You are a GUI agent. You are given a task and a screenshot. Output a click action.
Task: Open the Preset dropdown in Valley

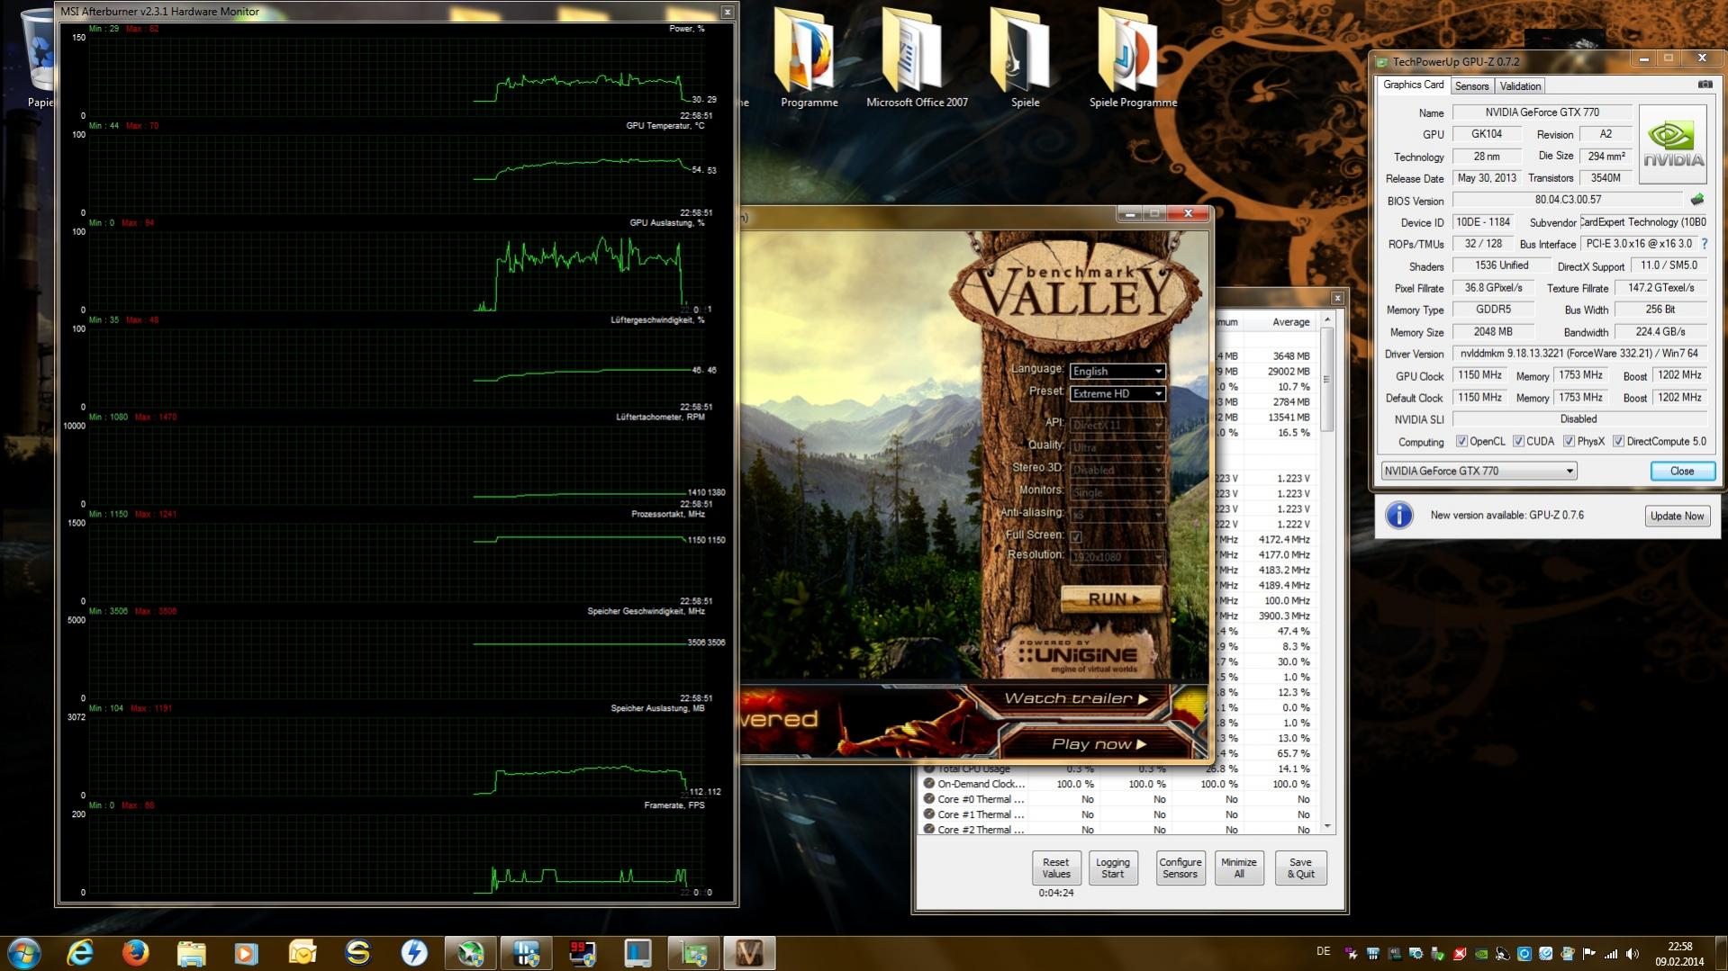(x=1117, y=393)
